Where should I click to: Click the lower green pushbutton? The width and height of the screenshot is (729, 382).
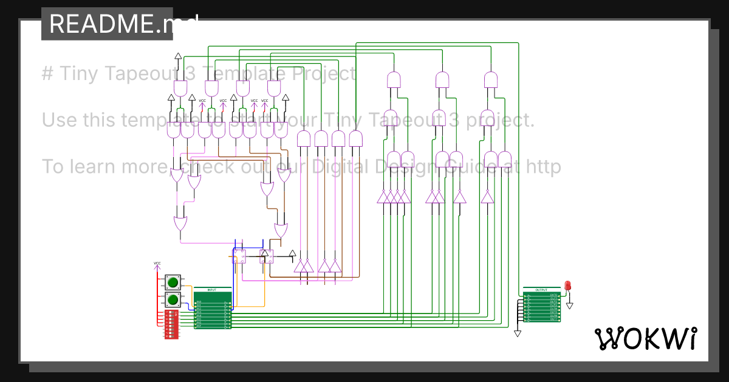point(173,300)
